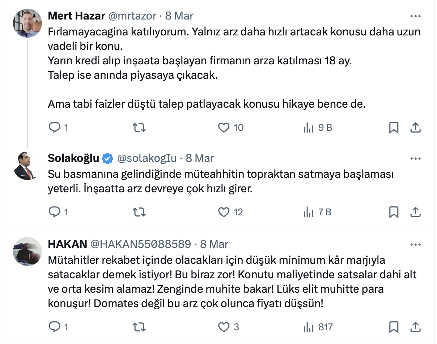
Task: Bookmark Mert Hazar's tweet
Action: point(394,128)
